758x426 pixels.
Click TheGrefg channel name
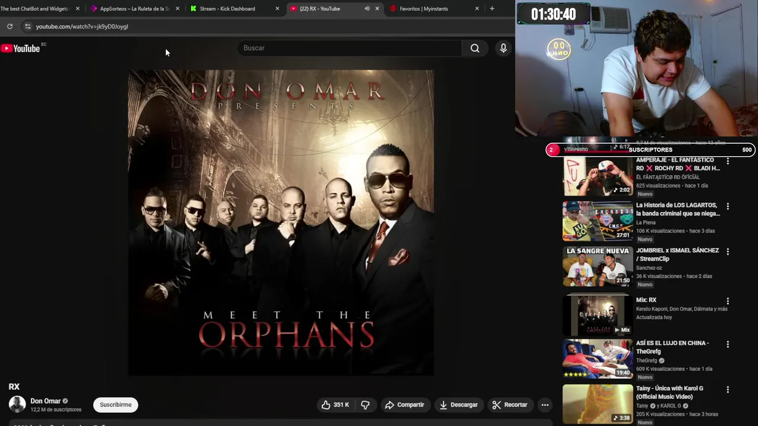[647, 360]
